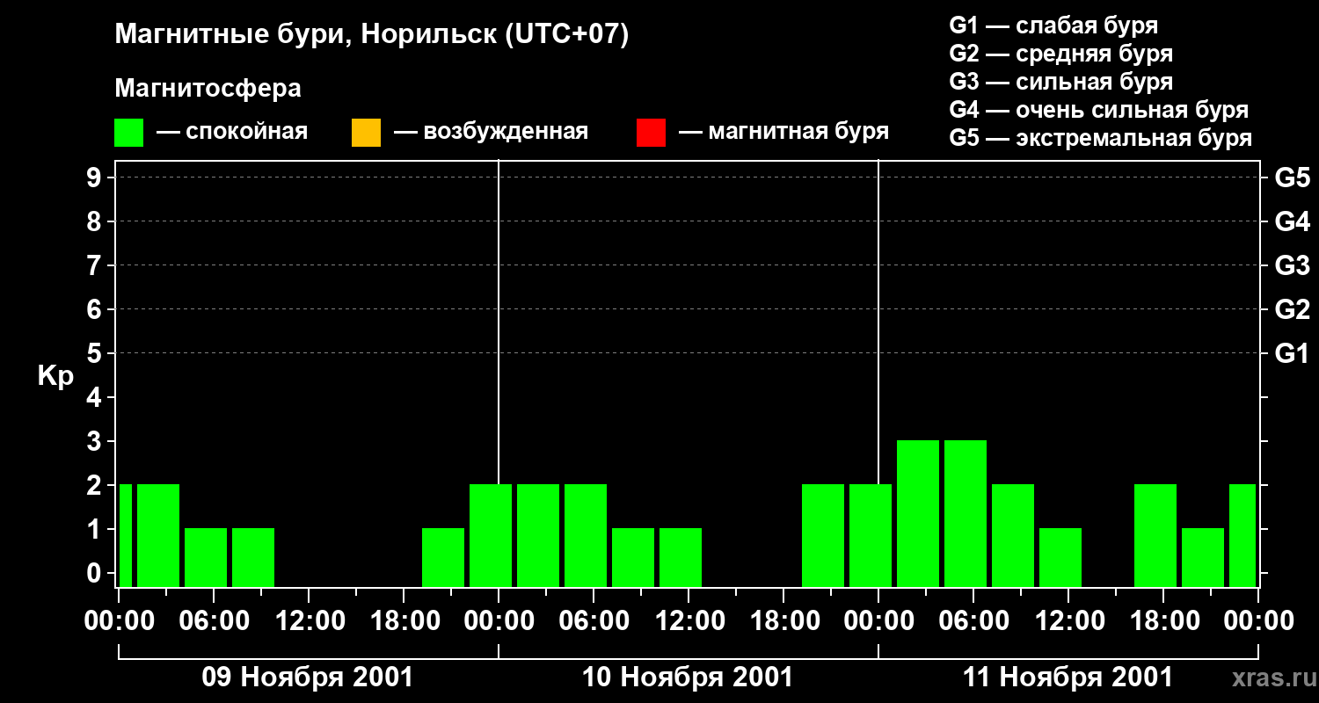The width and height of the screenshot is (1319, 703).
Task: Click the 'G1' right axis label
Action: [x=1293, y=353]
